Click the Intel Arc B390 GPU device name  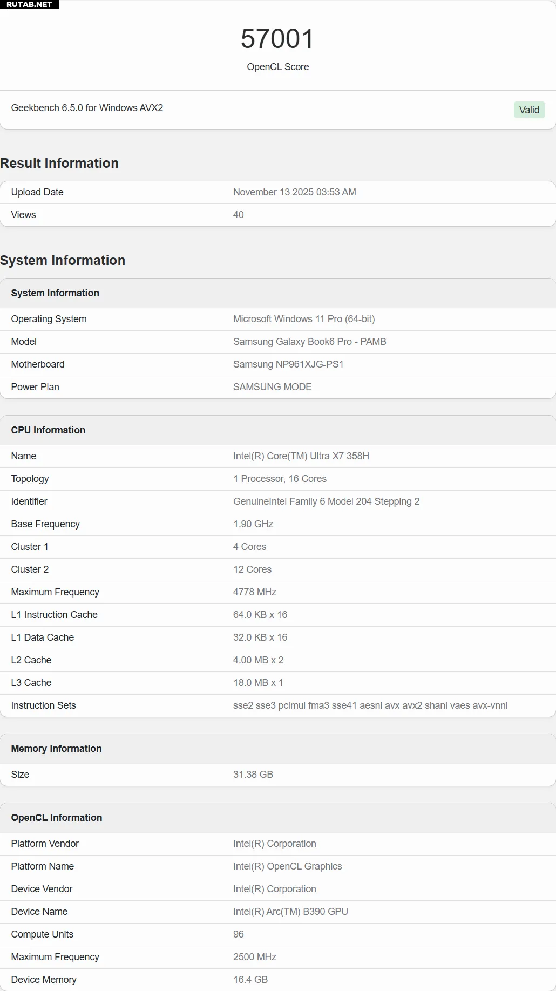pos(290,912)
